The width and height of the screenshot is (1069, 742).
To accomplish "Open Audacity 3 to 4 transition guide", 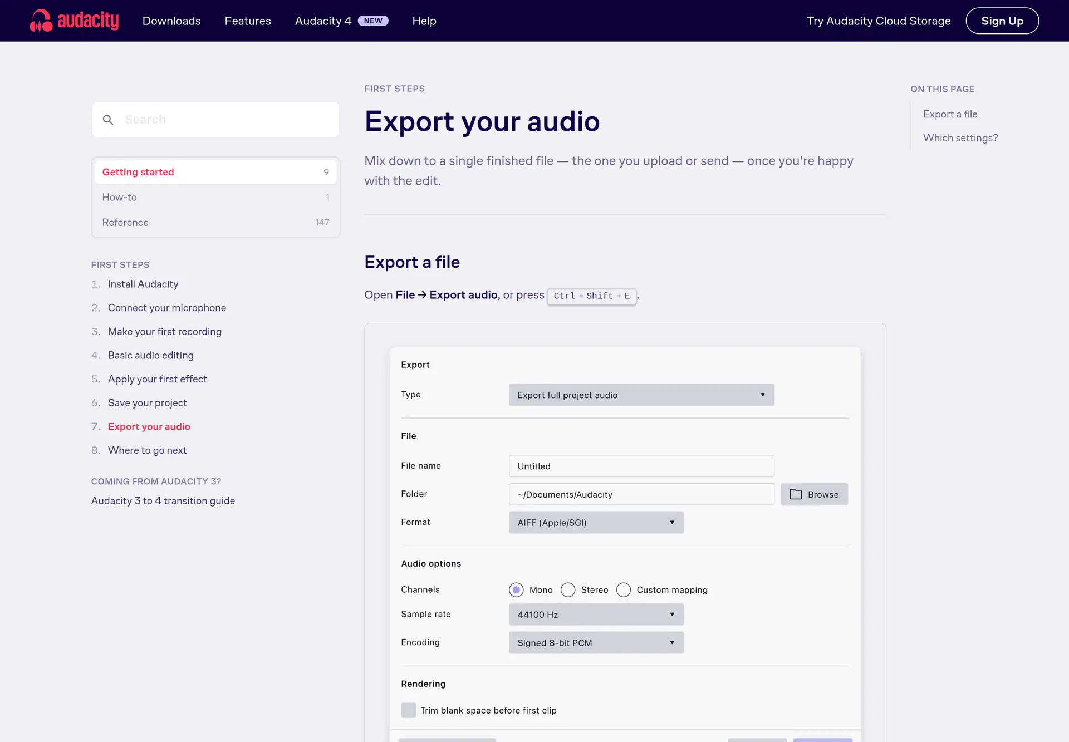I will (x=163, y=501).
